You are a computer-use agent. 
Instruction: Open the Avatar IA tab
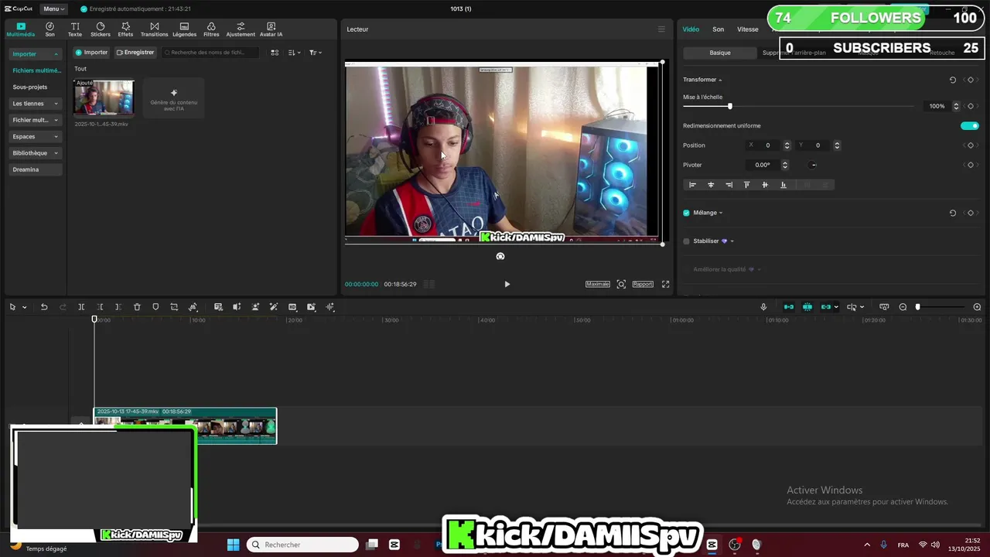[271, 29]
